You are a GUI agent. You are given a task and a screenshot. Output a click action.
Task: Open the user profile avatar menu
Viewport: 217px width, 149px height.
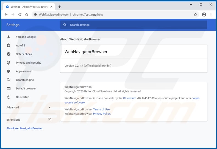coord(204,14)
